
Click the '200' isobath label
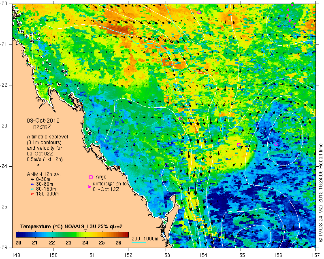click(136, 239)
